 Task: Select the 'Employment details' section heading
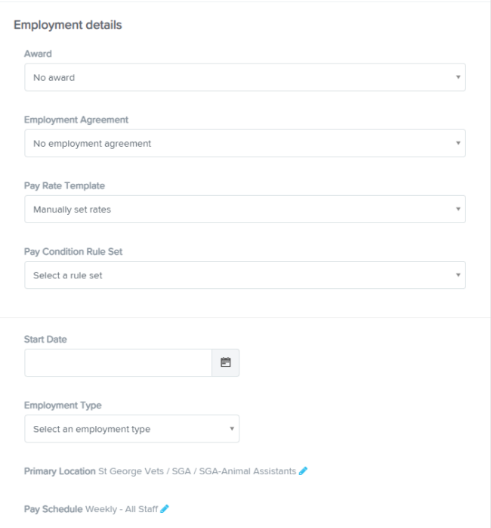(67, 25)
